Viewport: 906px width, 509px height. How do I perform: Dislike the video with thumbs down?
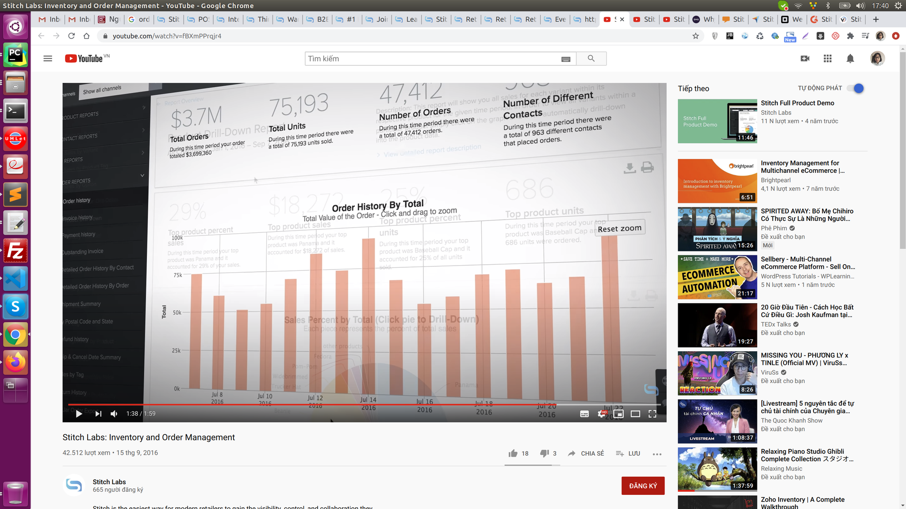(545, 453)
